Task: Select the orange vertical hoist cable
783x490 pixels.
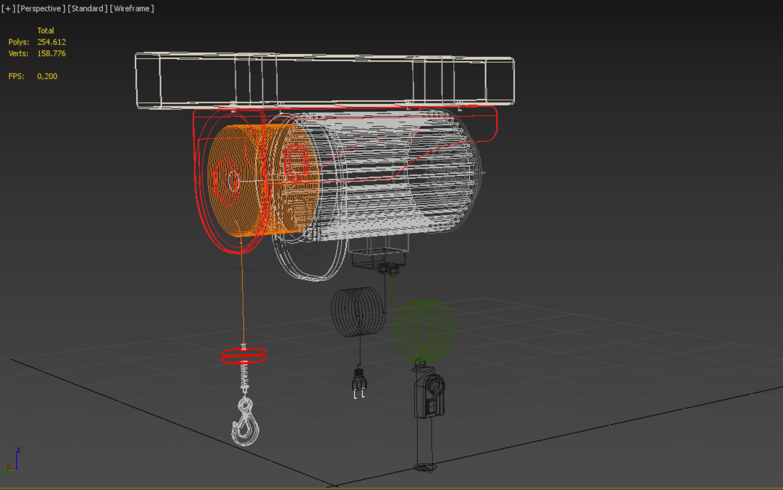Action: coord(242,292)
